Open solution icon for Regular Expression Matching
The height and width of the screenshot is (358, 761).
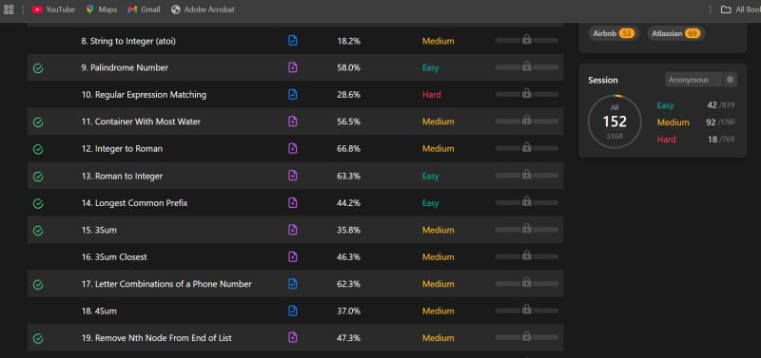(x=292, y=94)
